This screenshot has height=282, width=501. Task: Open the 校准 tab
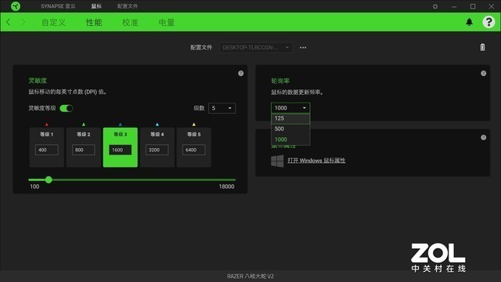tap(130, 23)
